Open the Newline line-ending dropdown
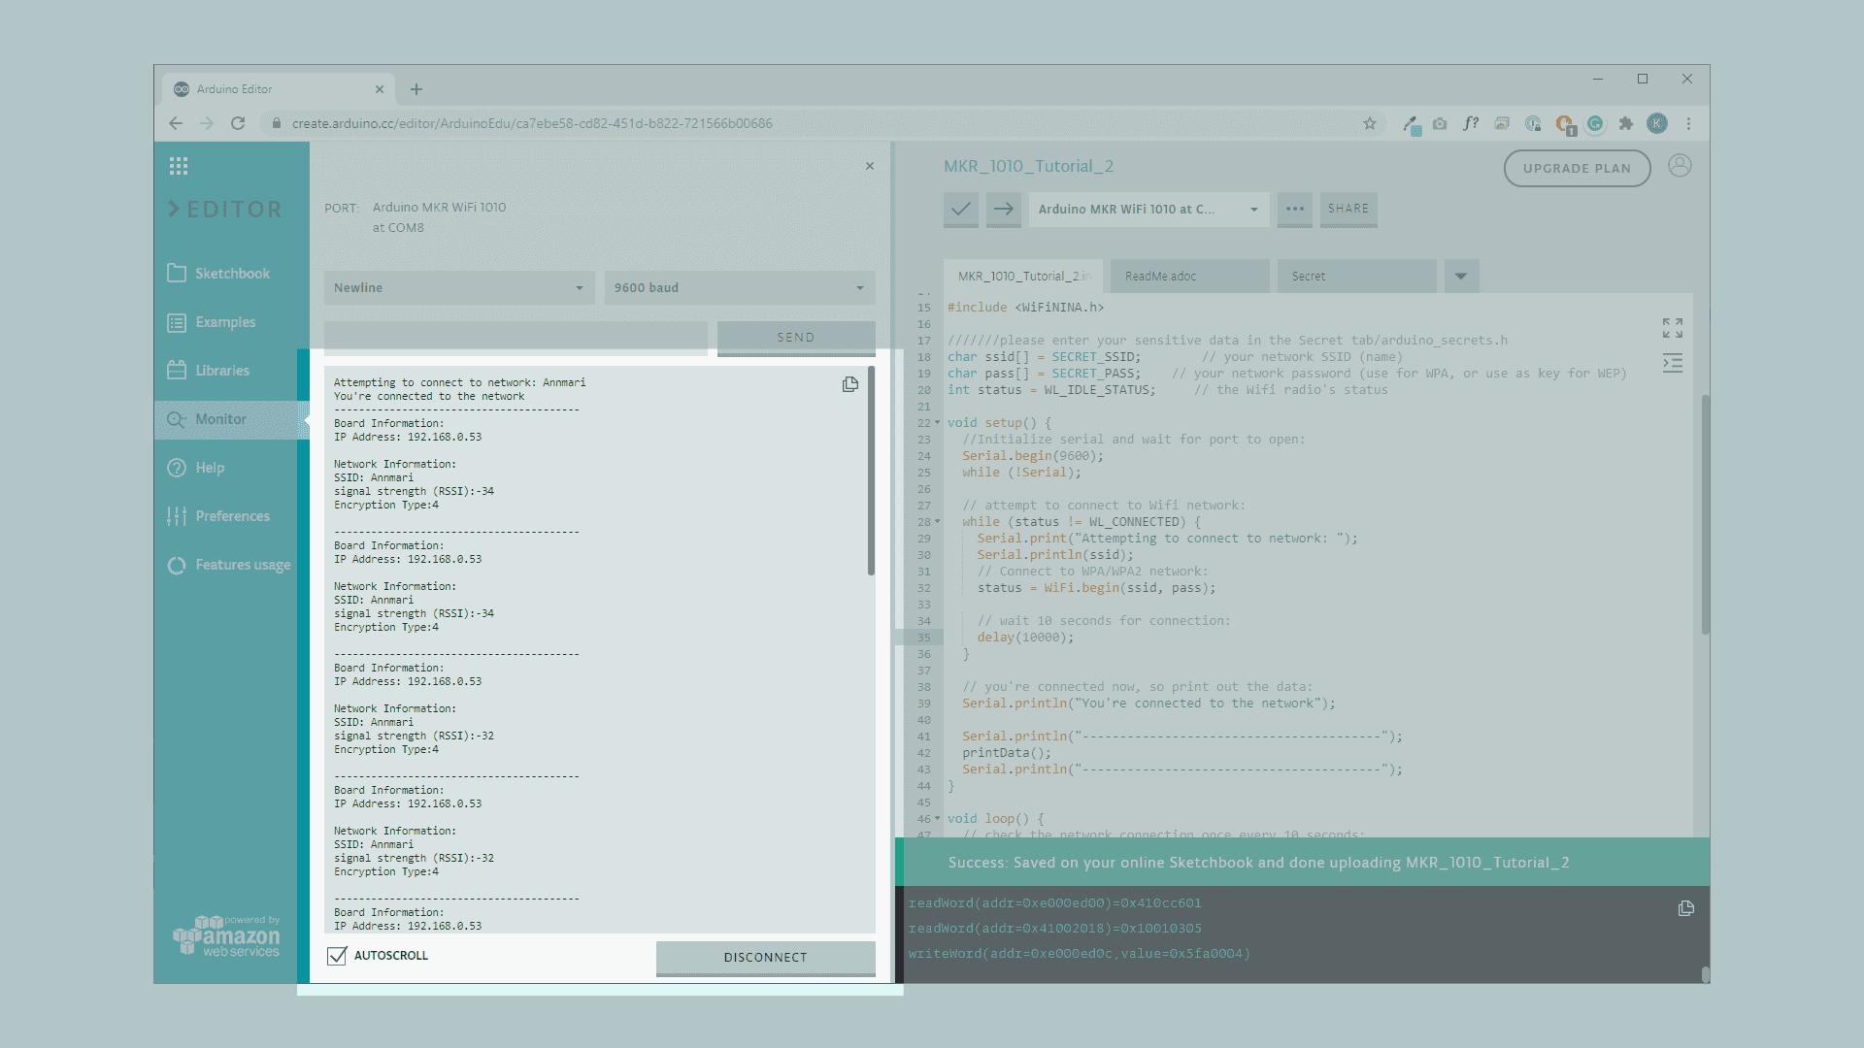The height and width of the screenshot is (1048, 1864). (458, 288)
